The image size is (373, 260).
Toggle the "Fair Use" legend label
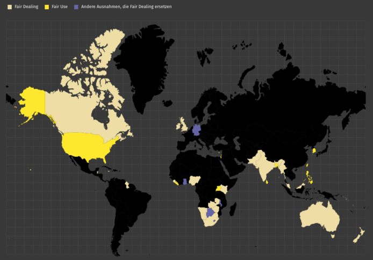[60, 6]
